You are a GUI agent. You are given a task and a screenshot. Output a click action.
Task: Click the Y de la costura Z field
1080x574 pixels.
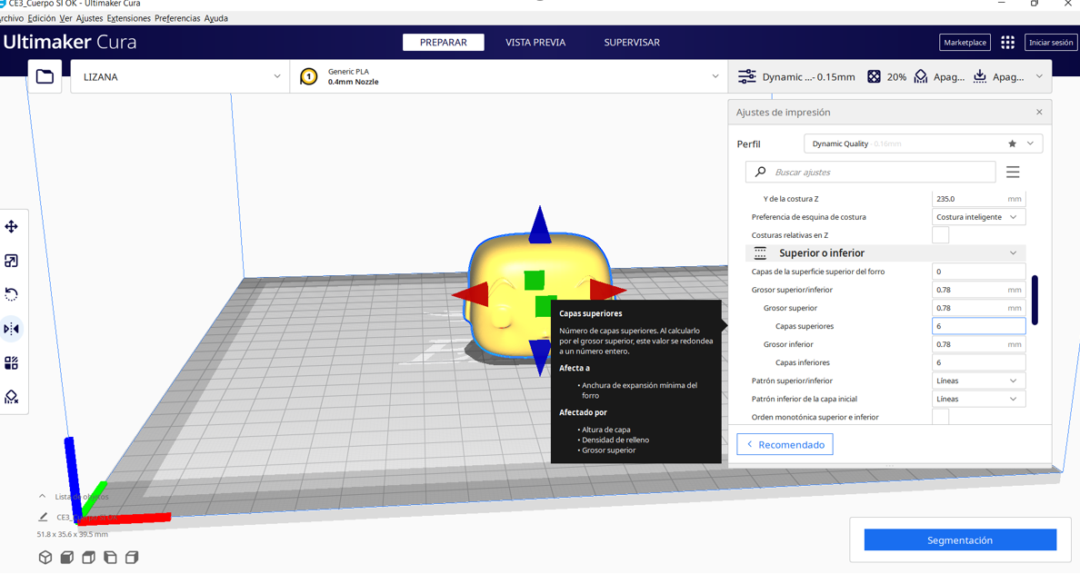[x=978, y=199]
